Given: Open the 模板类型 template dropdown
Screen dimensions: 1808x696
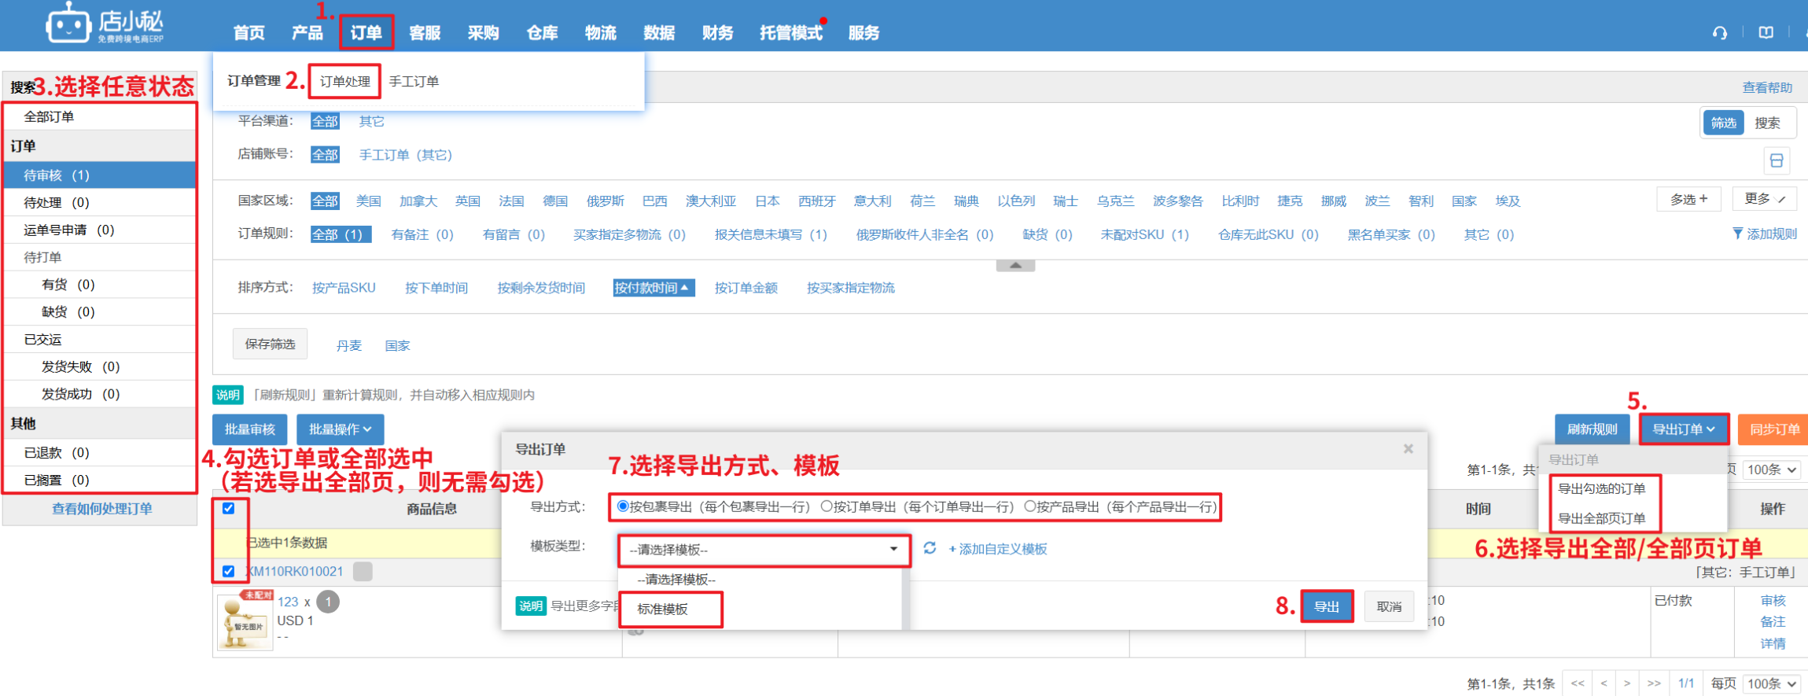Looking at the screenshot, I should [764, 550].
